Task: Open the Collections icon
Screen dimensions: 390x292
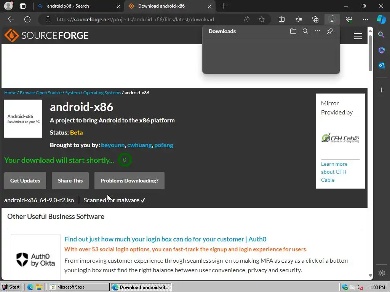Action: coord(315,19)
